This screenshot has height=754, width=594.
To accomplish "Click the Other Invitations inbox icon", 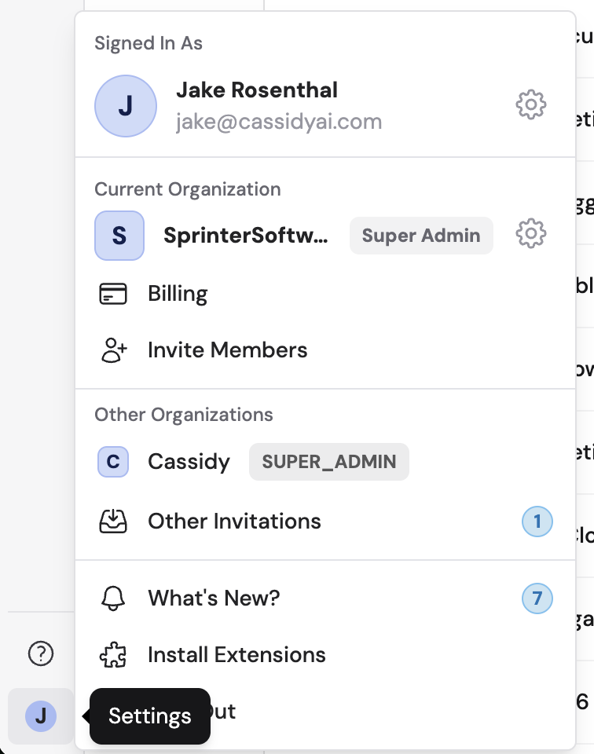I will (113, 521).
